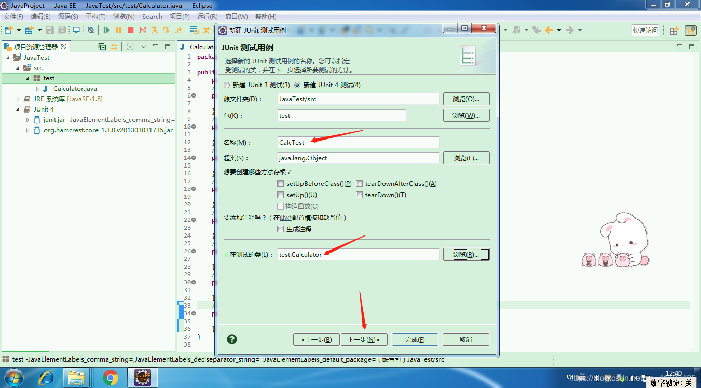701x388 pixels.
Task: Open Google Chrome from taskbar
Action: (x=110, y=378)
